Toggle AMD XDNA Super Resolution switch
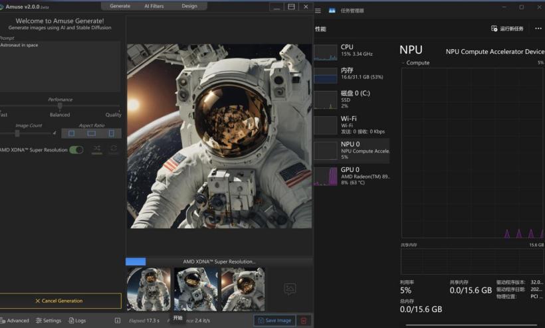Image resolution: width=545 pixels, height=328 pixels. tap(76, 150)
